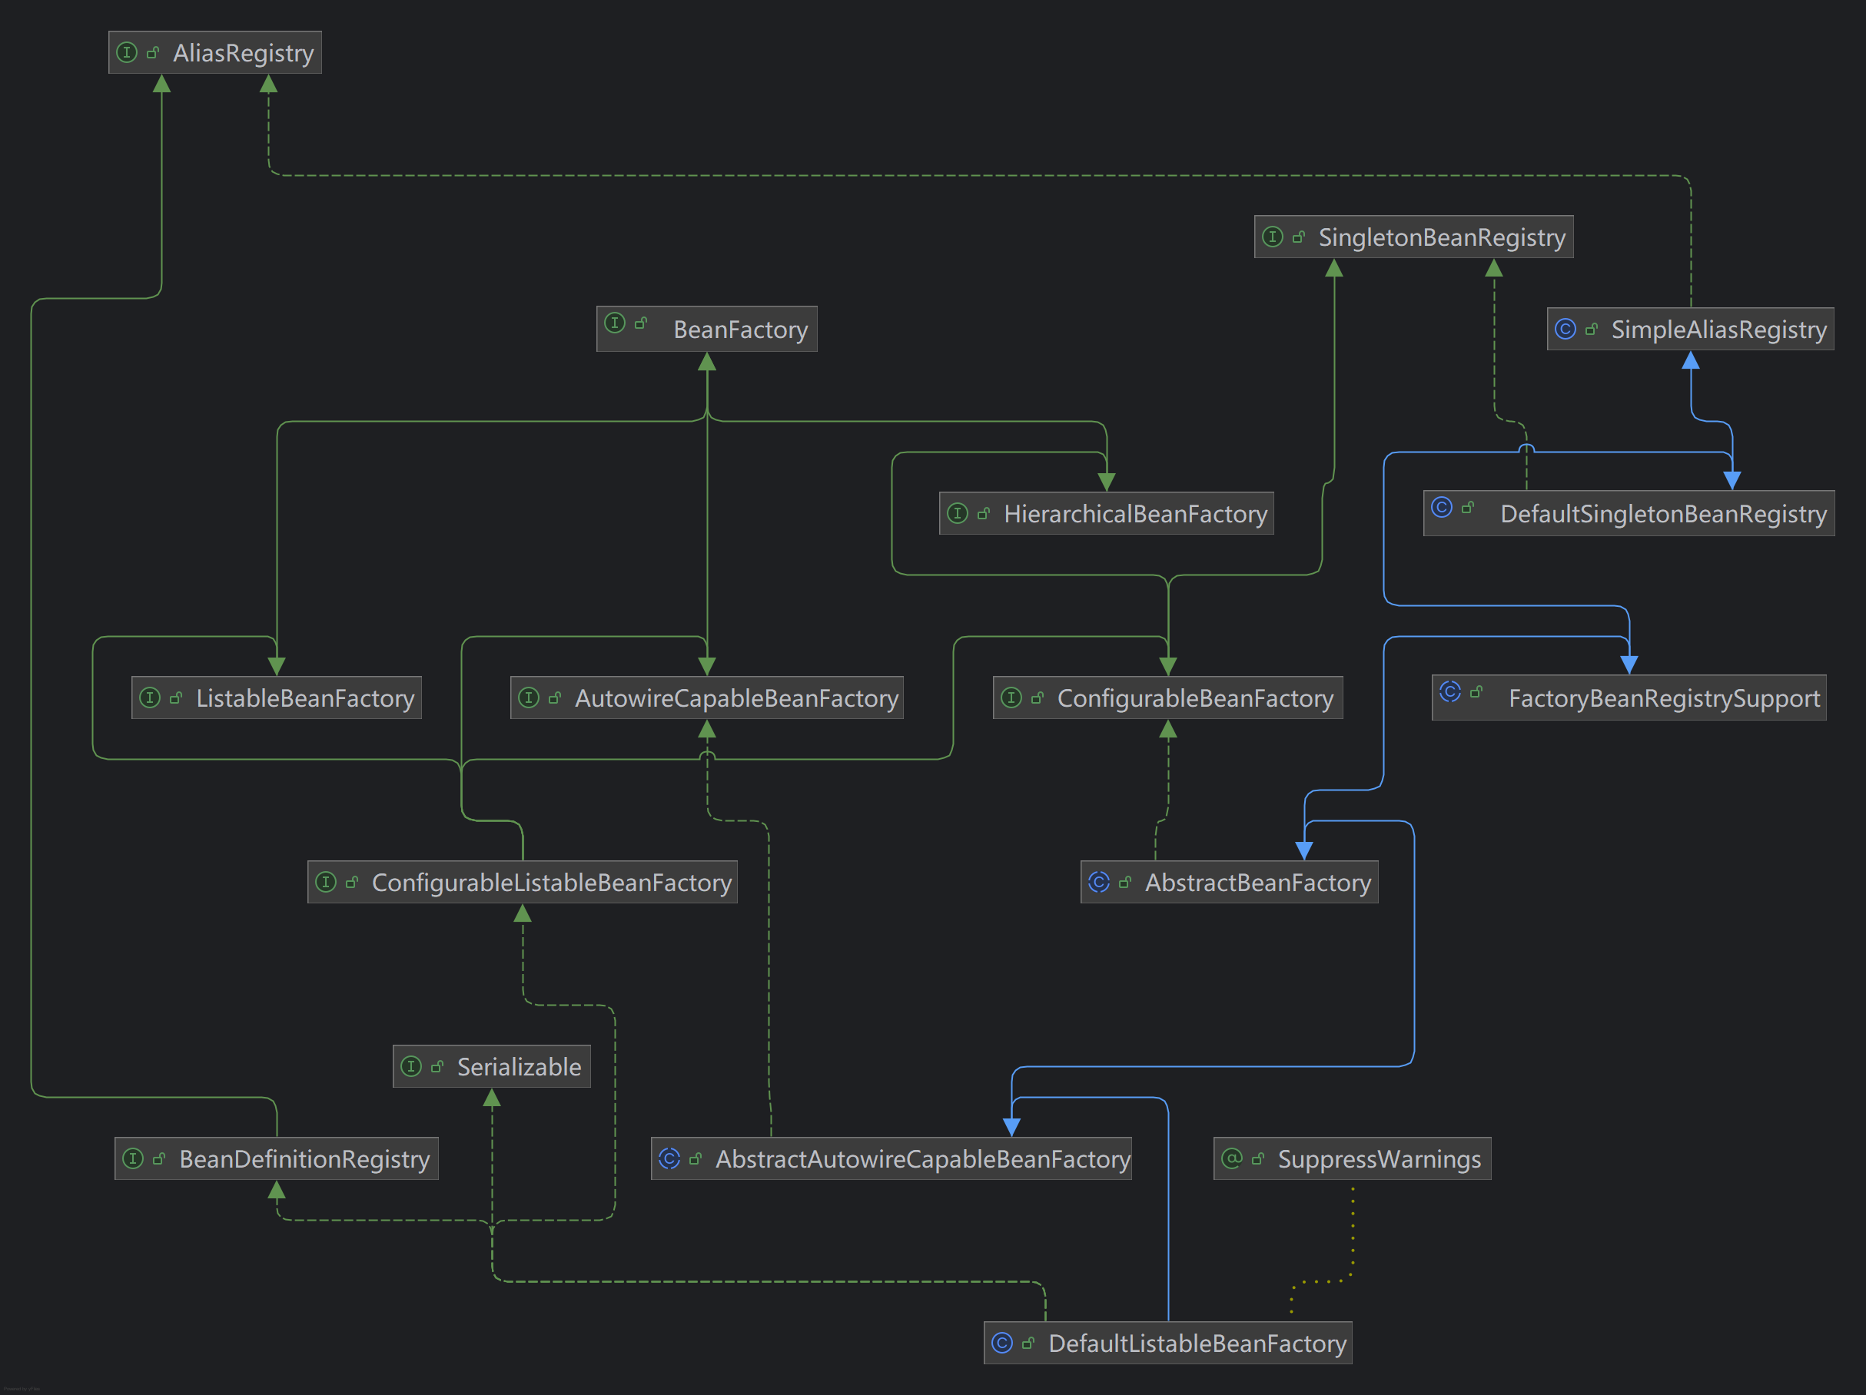Image resolution: width=1866 pixels, height=1395 pixels.
Task: Toggle the lock icon on BeanDefinitionRegistry
Action: point(158,1159)
